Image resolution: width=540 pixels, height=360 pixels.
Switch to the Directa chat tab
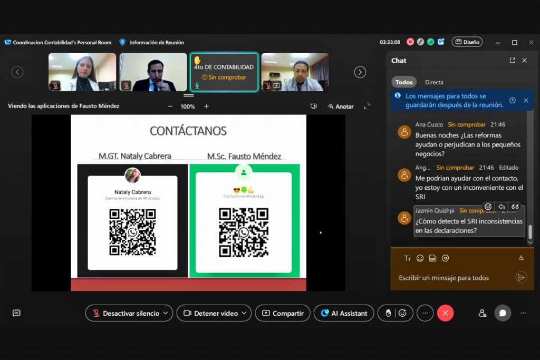(x=434, y=82)
